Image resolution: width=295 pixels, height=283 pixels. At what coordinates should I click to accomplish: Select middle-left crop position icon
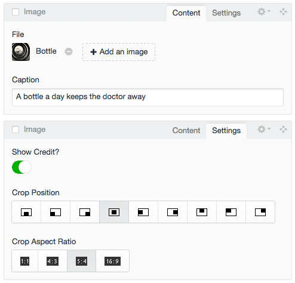point(143,212)
